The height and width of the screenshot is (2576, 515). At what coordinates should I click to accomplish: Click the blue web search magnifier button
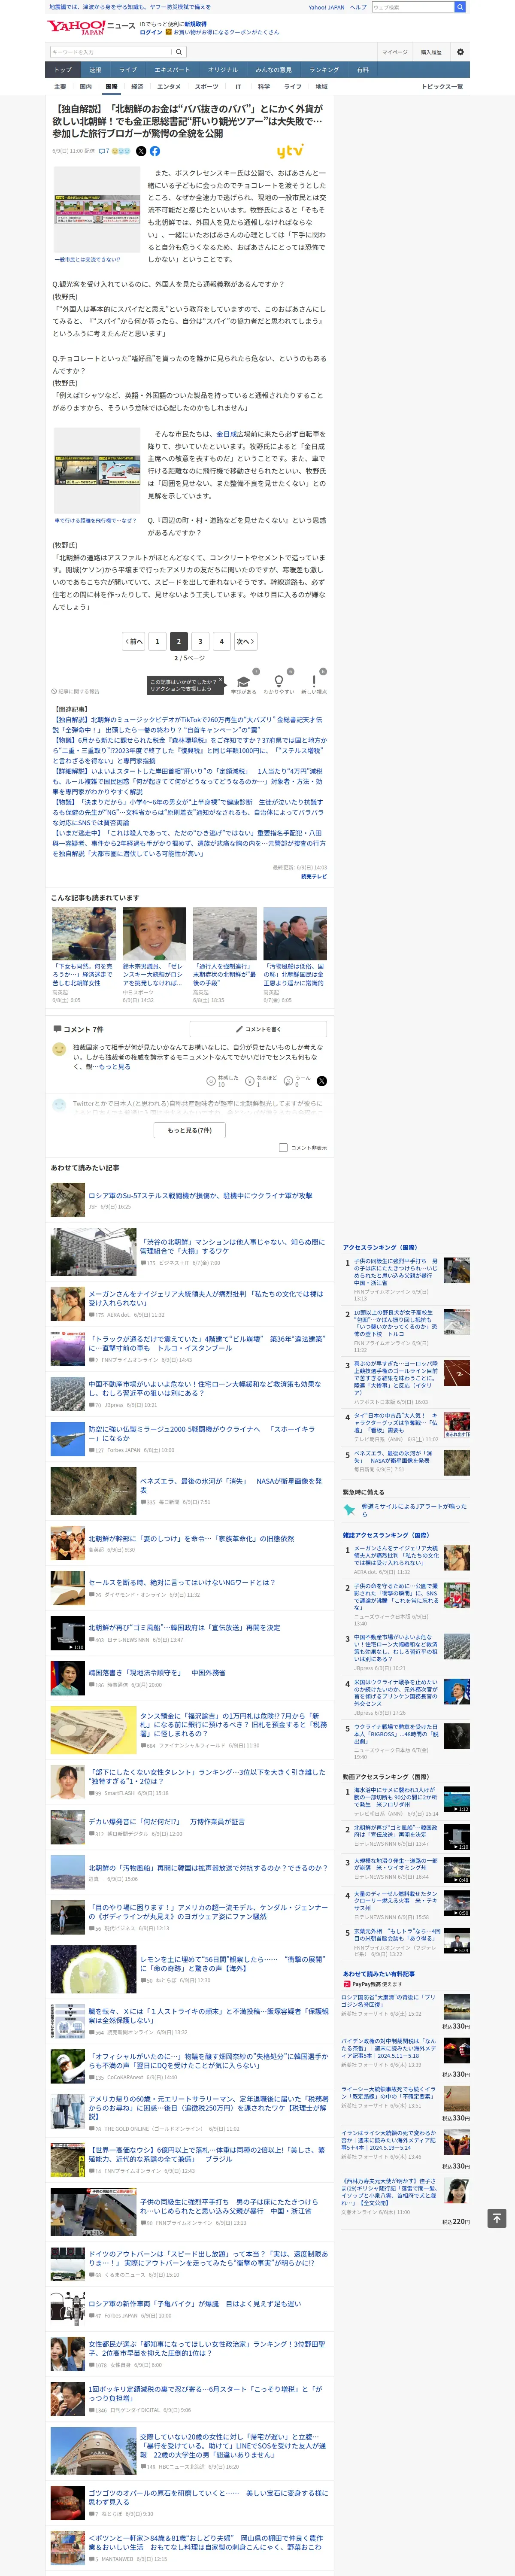pos(460,7)
